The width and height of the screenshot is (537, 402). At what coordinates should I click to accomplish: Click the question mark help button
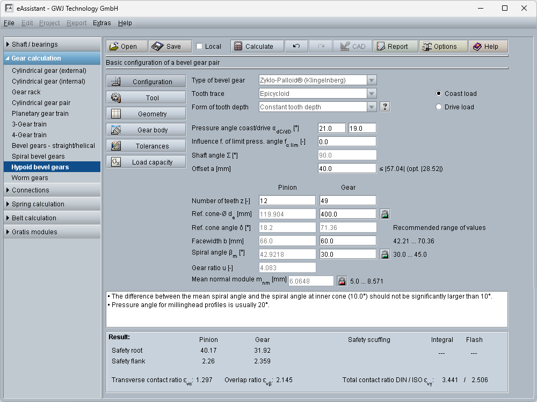click(x=384, y=107)
